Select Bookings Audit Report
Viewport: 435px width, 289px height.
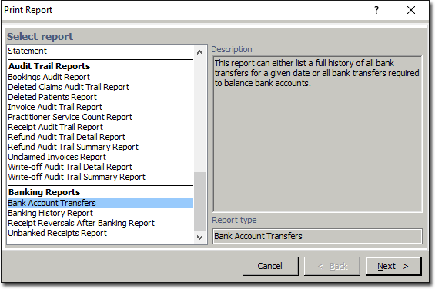pyautogui.click(x=100, y=77)
